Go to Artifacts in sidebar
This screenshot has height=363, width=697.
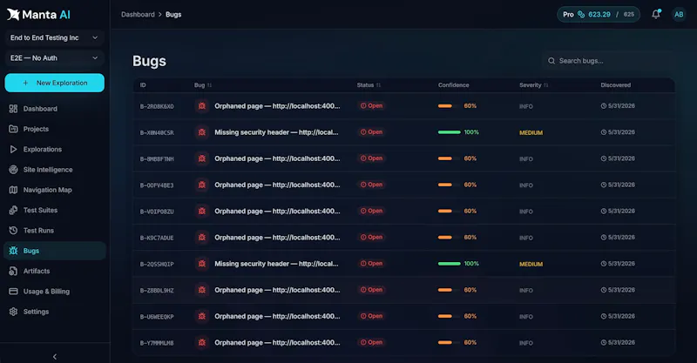(x=54, y=271)
